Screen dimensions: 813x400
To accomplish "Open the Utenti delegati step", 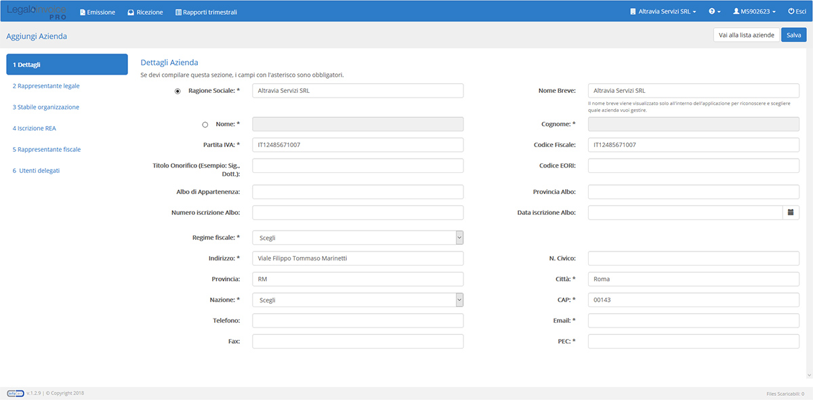I will point(36,171).
